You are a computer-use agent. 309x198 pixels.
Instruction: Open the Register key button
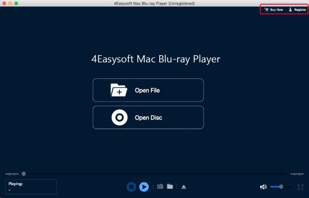pyautogui.click(x=297, y=10)
